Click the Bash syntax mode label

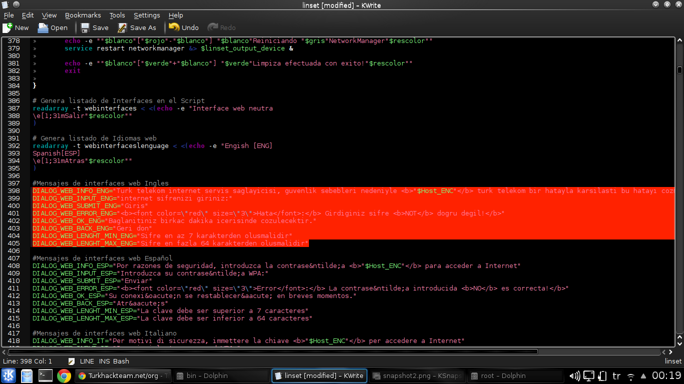pyautogui.click(x=121, y=361)
